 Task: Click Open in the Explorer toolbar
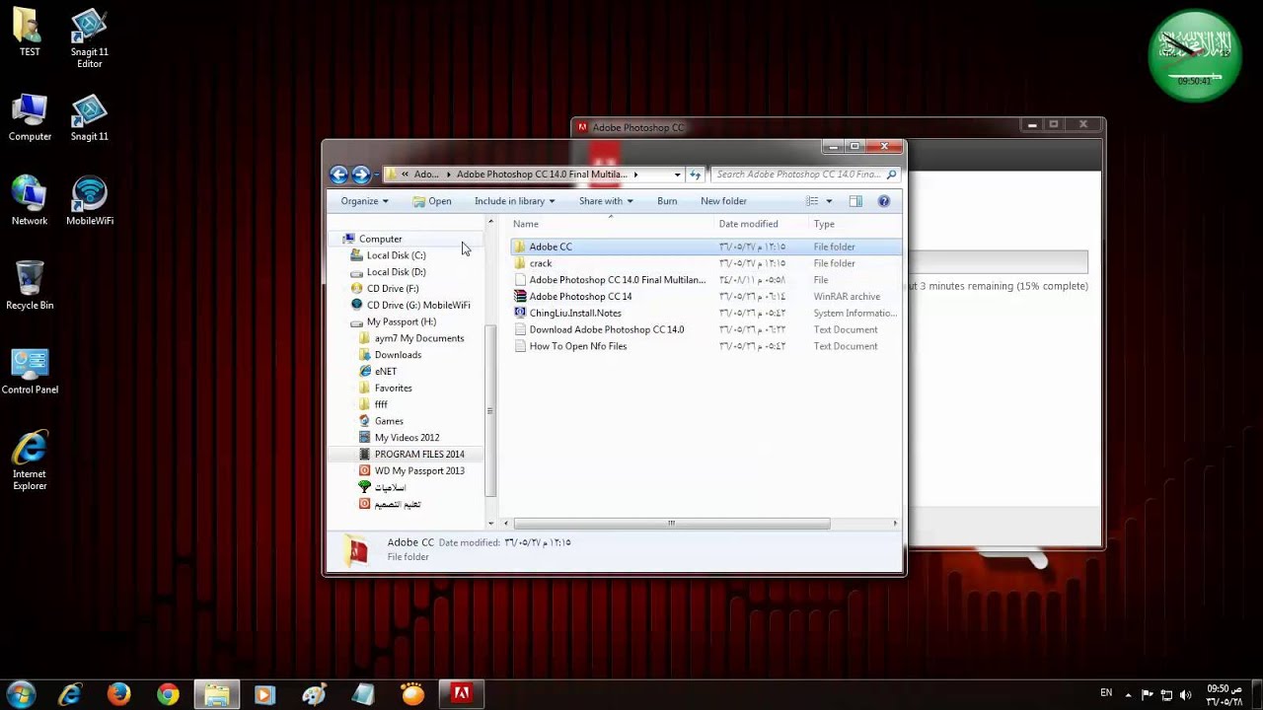[432, 201]
